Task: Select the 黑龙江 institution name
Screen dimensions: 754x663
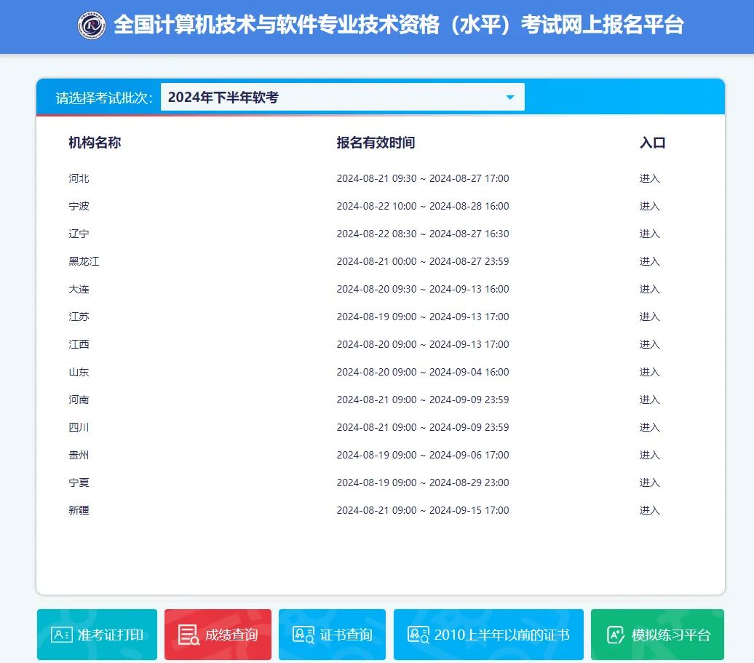Action: (x=84, y=261)
